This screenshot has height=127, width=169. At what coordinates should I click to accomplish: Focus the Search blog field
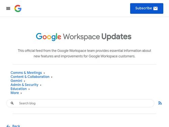[x=80, y=103]
